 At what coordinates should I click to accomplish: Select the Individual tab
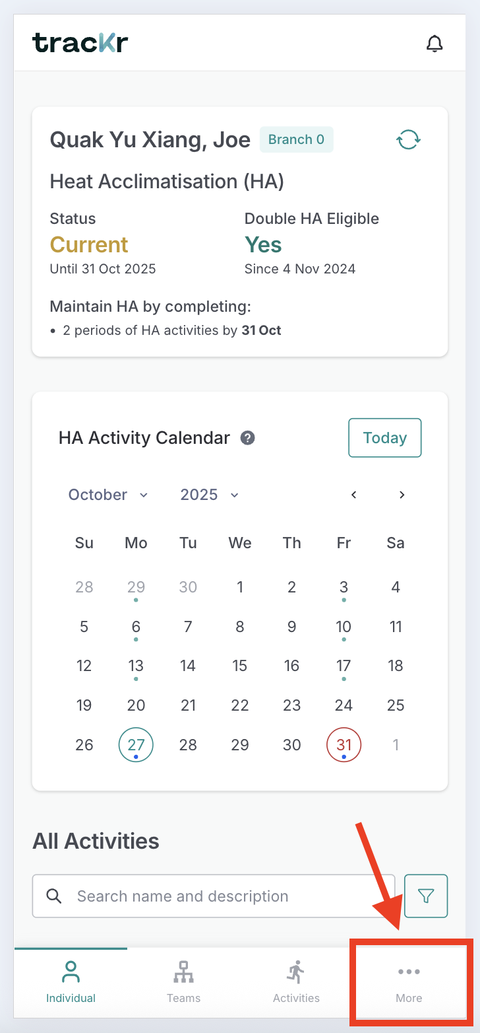click(x=71, y=982)
